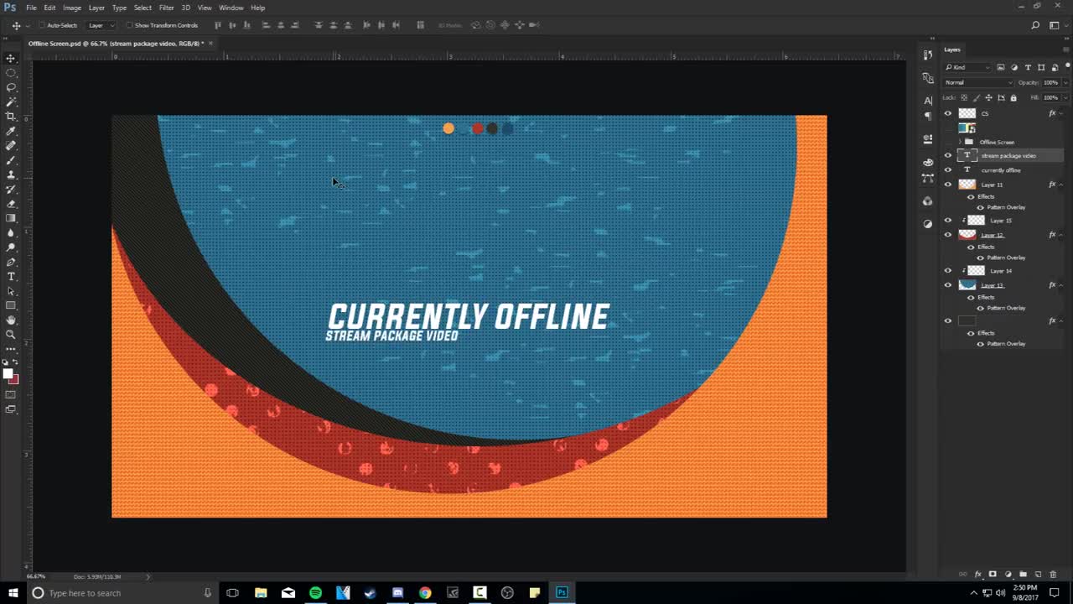Hide Layer 11 visibility eye
The image size is (1073, 604).
(x=948, y=185)
